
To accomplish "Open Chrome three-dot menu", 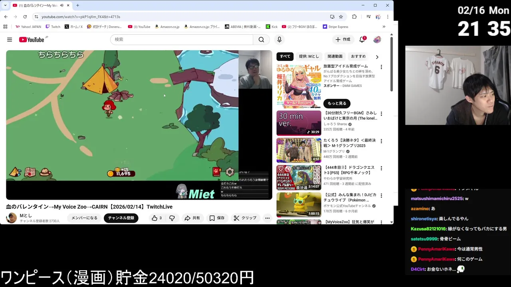I will coord(388,17).
